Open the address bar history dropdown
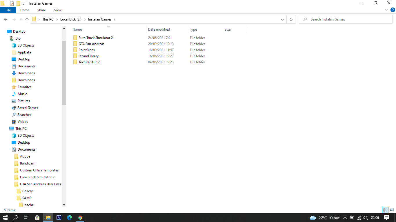 pos(282,19)
